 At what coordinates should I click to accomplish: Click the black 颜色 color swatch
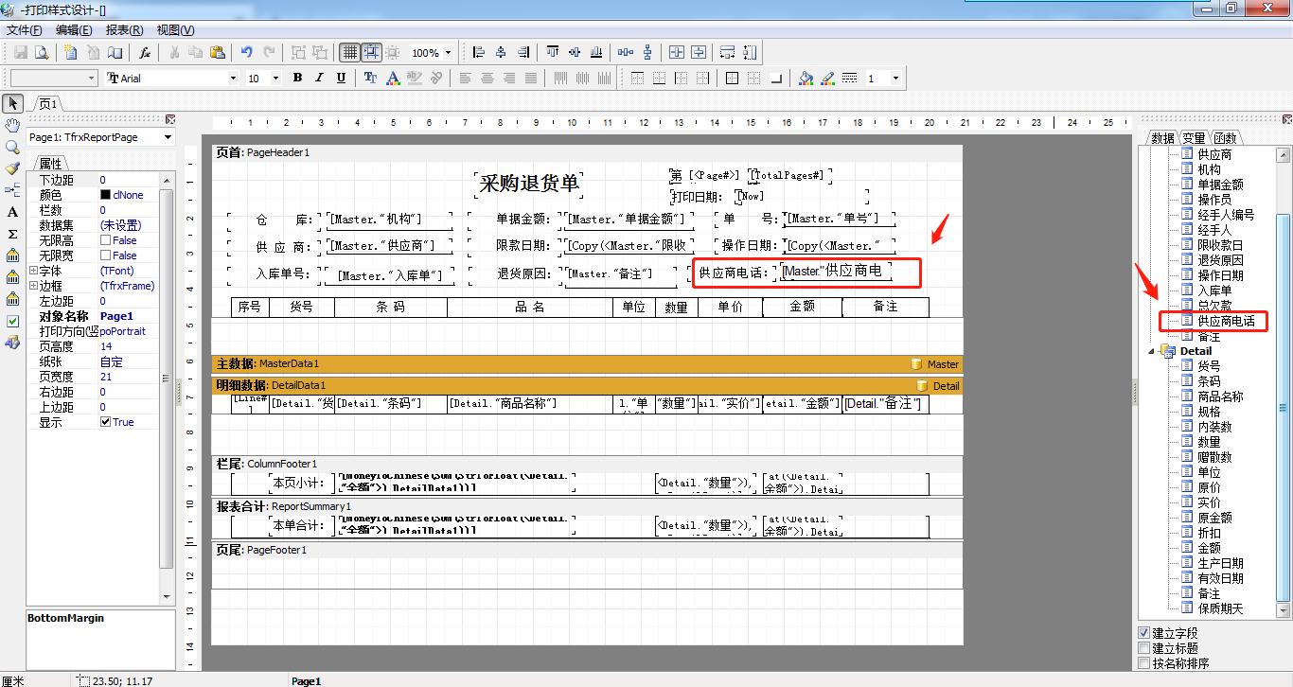pyautogui.click(x=105, y=195)
